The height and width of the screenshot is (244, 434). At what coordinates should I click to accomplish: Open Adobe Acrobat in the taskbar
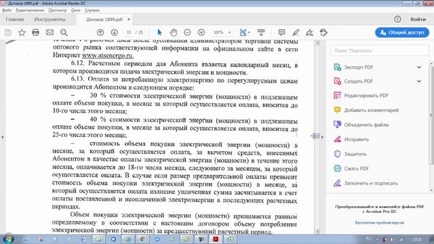coord(216,239)
